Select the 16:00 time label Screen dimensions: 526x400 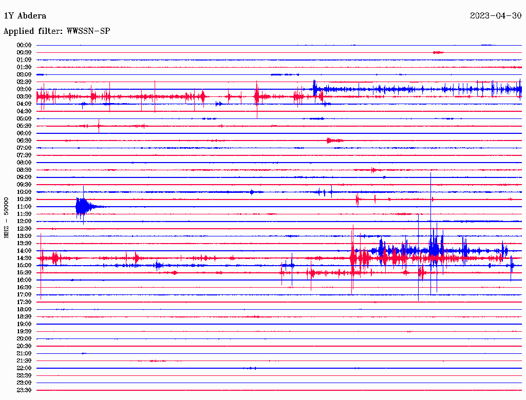tap(24, 280)
